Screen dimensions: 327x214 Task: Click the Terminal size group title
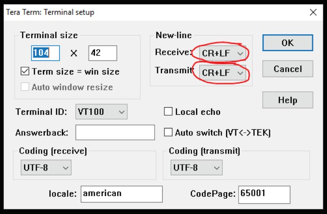49,35
